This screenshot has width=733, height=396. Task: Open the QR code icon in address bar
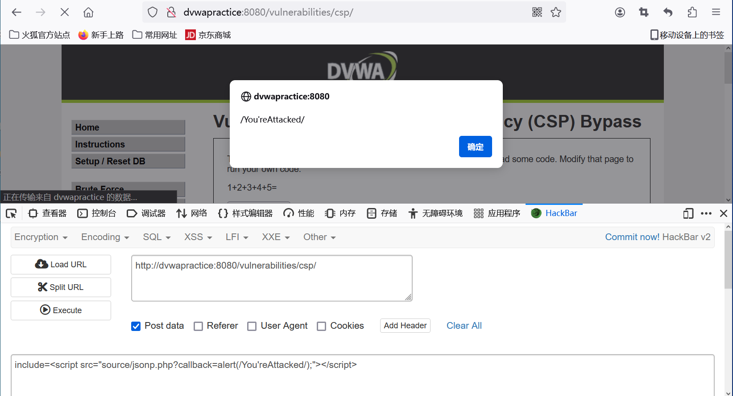tap(537, 12)
